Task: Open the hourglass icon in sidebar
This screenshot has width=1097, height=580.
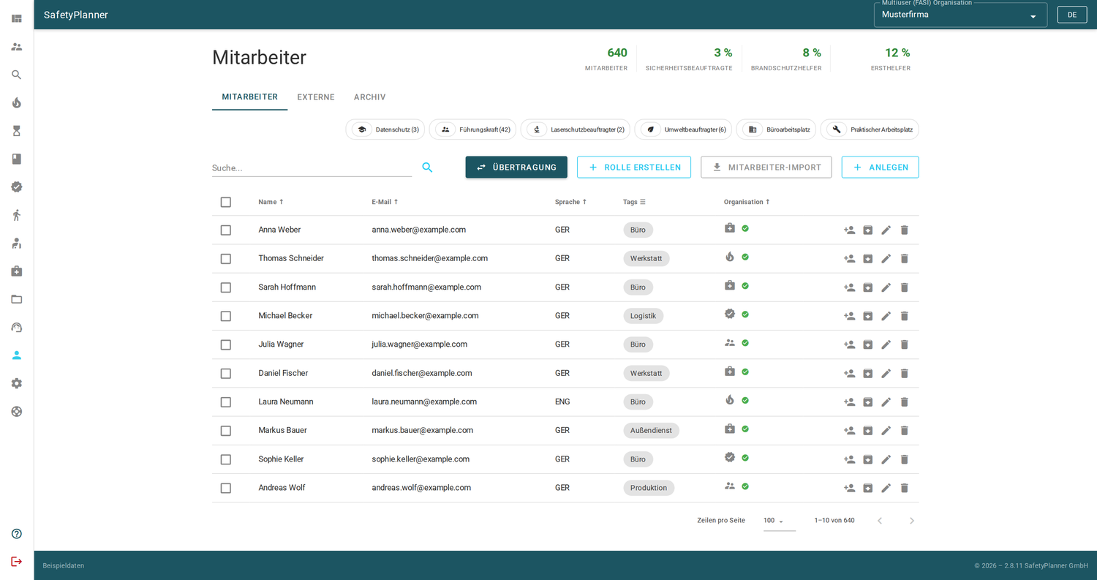Action: (17, 131)
